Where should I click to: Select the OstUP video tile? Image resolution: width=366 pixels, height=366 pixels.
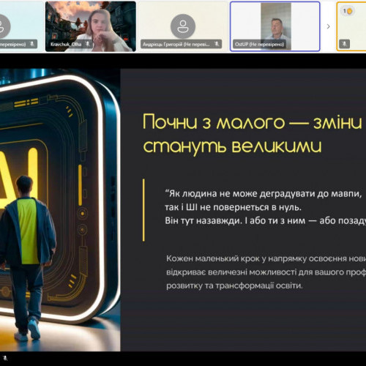275,26
